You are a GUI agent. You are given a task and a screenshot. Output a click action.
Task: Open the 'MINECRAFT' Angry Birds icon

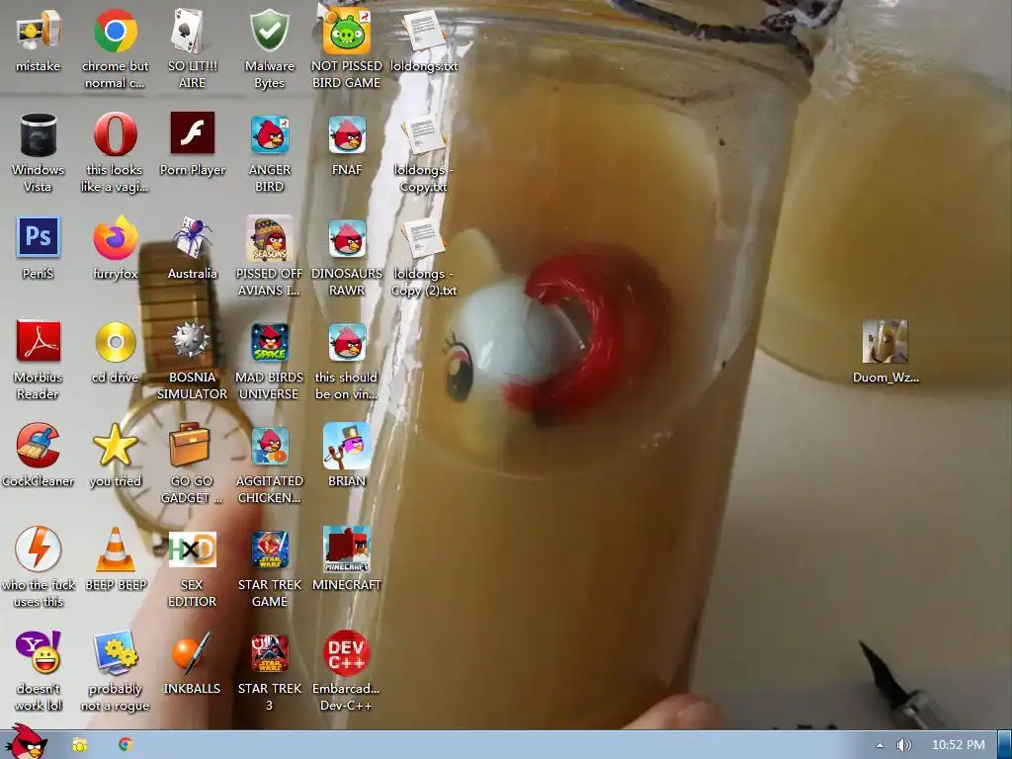pyautogui.click(x=347, y=549)
